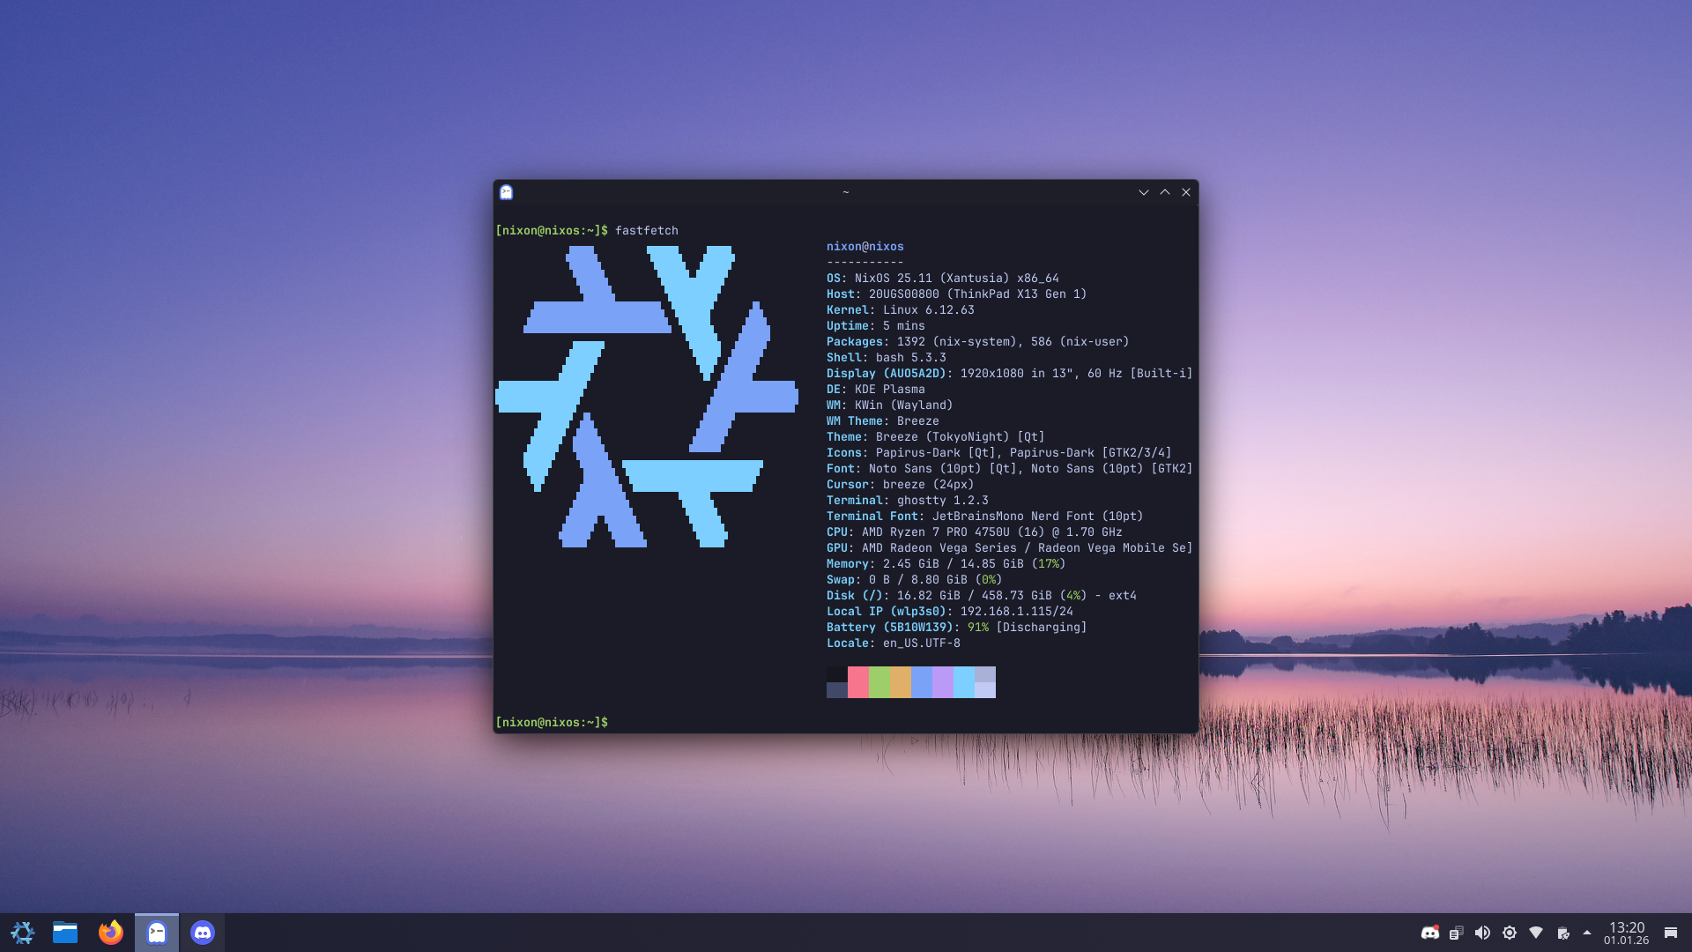This screenshot has width=1692, height=952.
Task: Click Peek at Desktop button
Action: (1670, 933)
